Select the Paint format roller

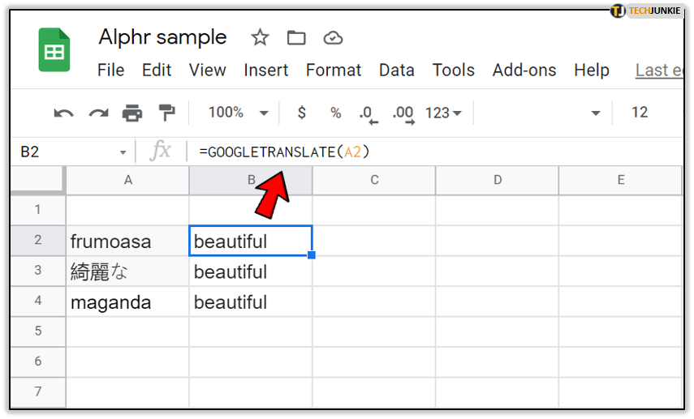[x=166, y=113]
